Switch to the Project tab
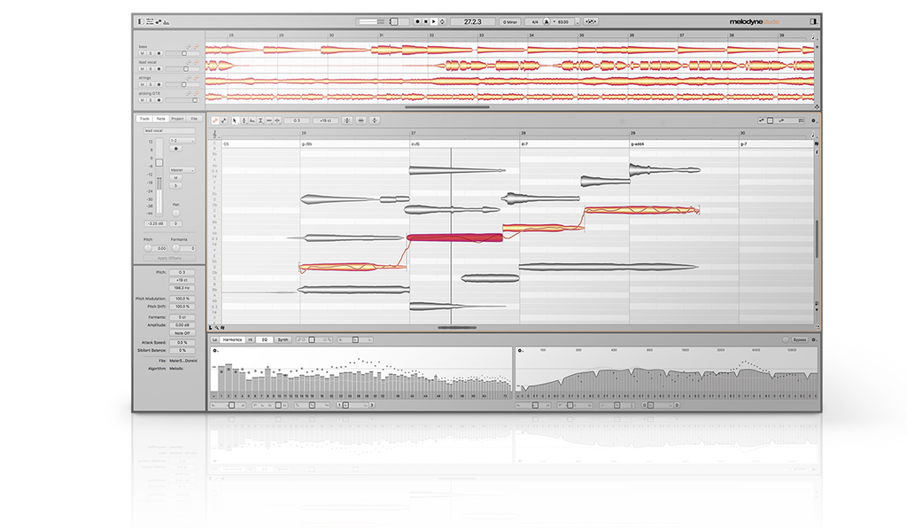This screenshot has width=907, height=529. tap(177, 119)
